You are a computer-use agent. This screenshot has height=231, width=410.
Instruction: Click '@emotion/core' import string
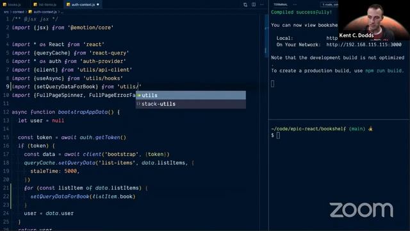tap(90, 28)
